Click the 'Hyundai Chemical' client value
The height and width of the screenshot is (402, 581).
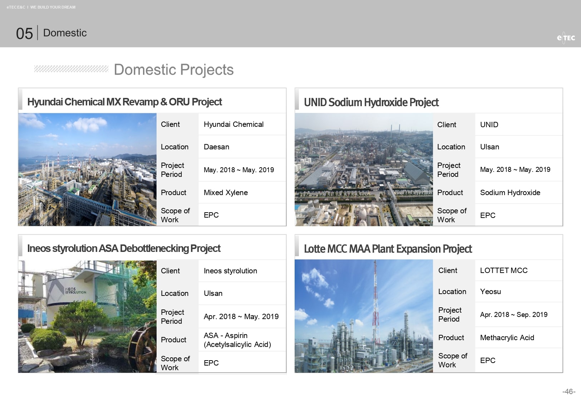(233, 124)
